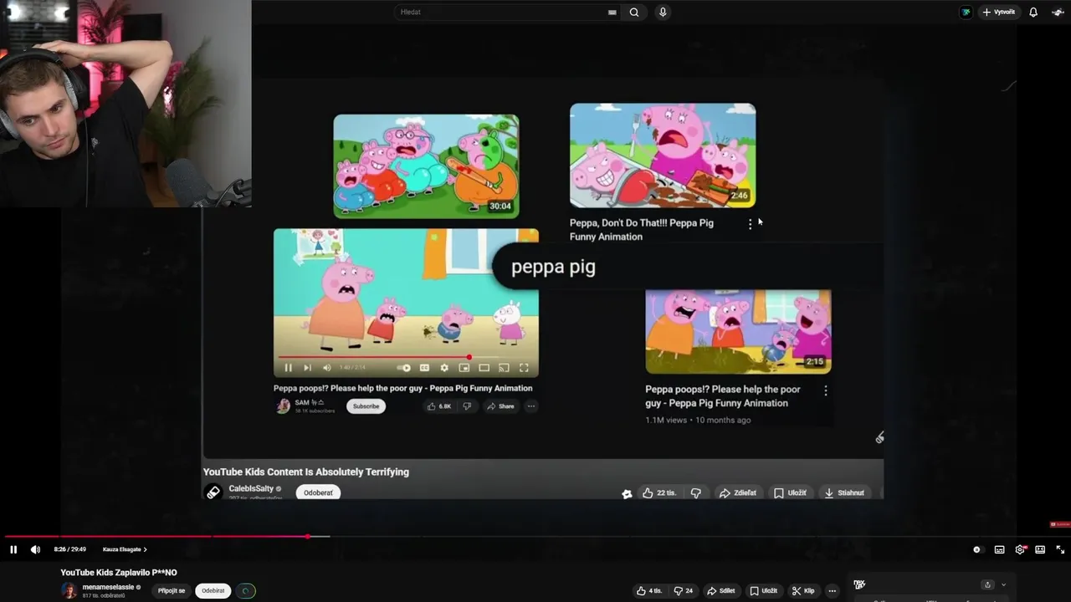Open the on-screen keyboard in the search box
The width and height of the screenshot is (1071, 602).
pos(612,13)
